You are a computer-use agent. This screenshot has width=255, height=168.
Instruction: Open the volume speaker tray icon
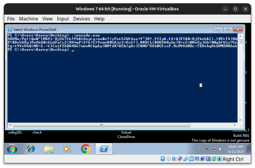[x=221, y=149]
